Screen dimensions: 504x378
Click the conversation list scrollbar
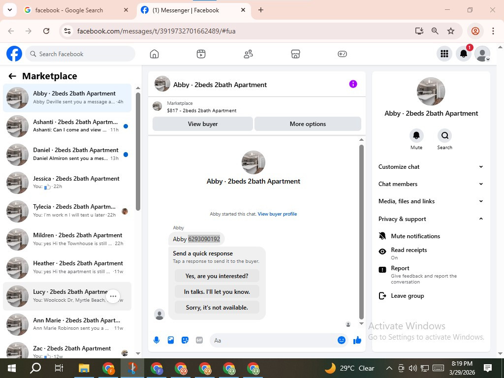point(138,151)
